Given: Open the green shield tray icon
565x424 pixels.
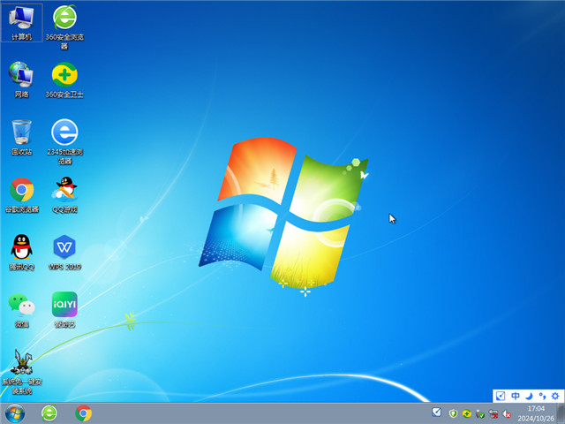Looking at the screenshot, I should click(x=453, y=413).
